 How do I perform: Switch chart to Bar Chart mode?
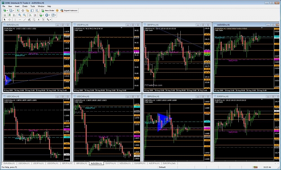[x=5, y=15]
